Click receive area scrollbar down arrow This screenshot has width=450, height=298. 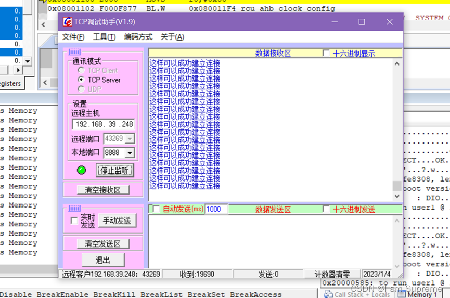tap(397, 196)
